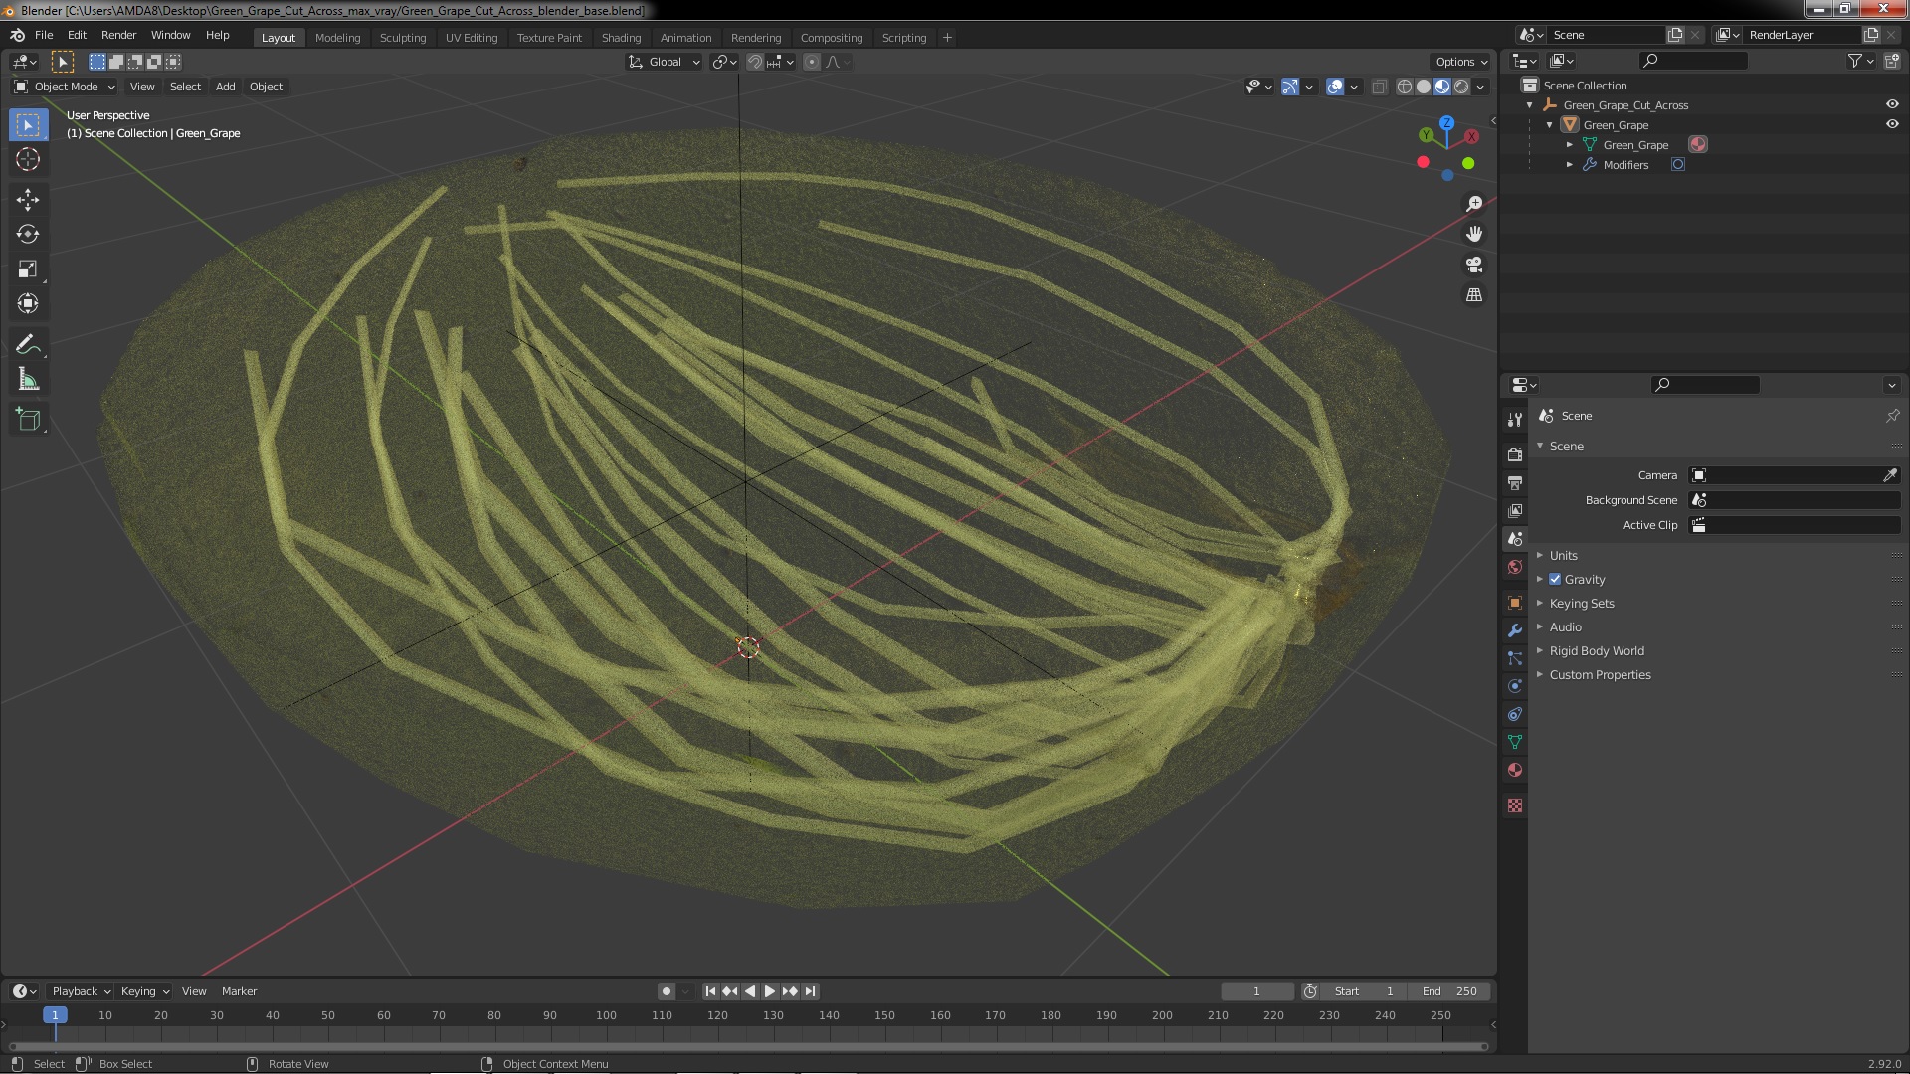
Task: Open the Material properties tab
Action: click(1515, 770)
